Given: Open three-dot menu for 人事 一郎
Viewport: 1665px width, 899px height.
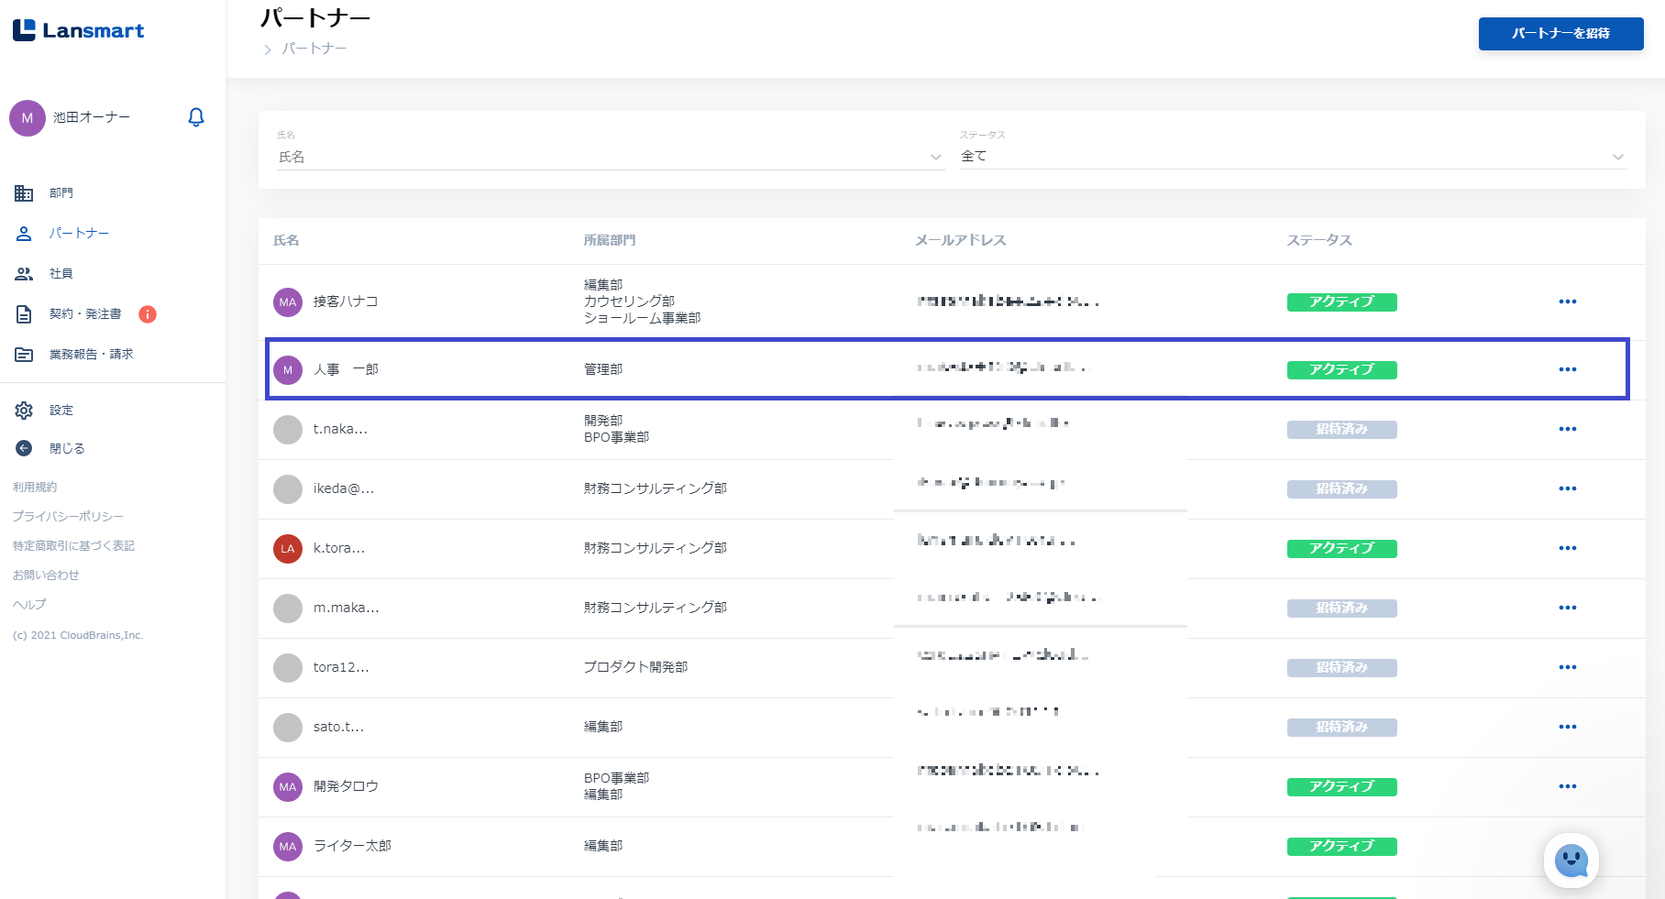Looking at the screenshot, I should 1567,369.
